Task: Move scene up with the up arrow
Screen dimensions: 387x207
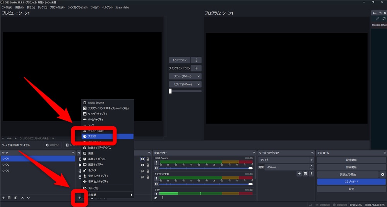Action: [x=23, y=198]
